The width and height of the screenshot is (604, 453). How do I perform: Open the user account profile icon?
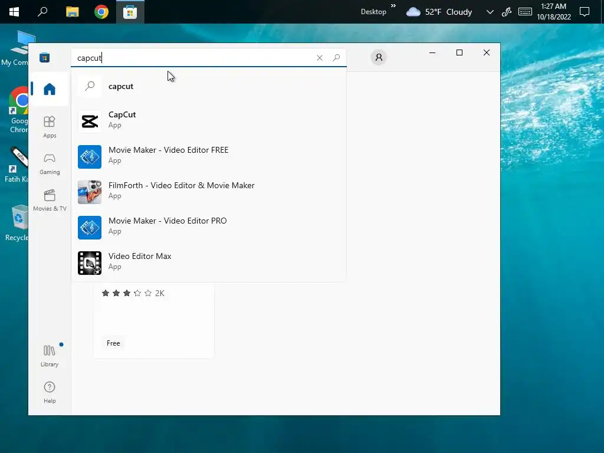tap(379, 57)
